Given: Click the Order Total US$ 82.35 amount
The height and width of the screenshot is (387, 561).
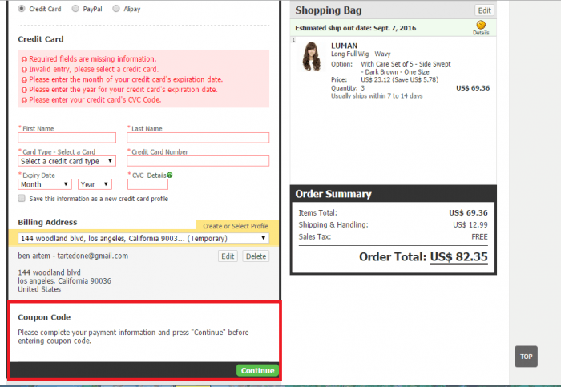Looking at the screenshot, I should coord(458,257).
